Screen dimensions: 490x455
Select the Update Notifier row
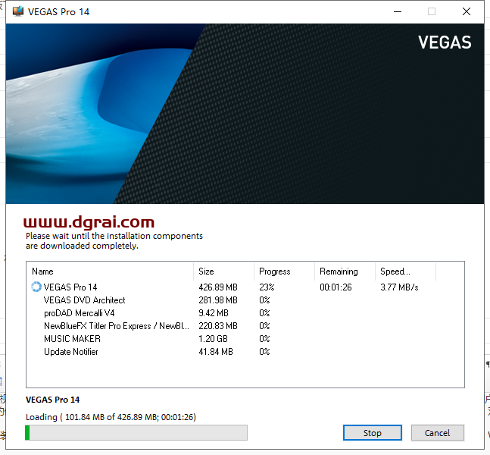point(245,352)
